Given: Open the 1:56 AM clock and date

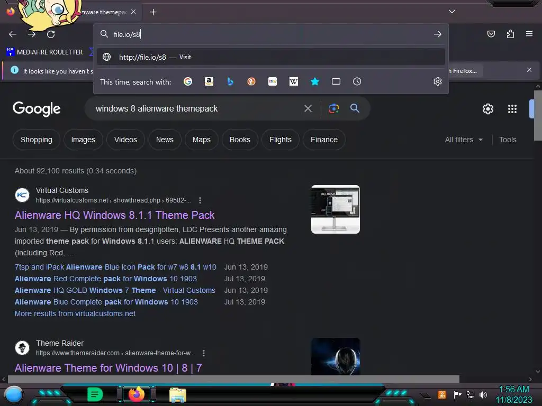Looking at the screenshot, I should coord(514,394).
